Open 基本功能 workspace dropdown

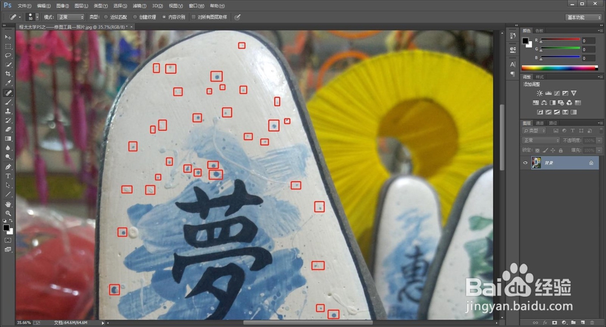tap(584, 17)
